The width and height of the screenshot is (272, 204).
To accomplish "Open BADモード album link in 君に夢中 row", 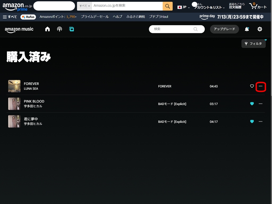I will pos(172,122).
